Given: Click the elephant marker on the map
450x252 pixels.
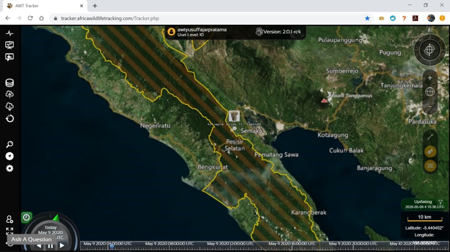Looking at the screenshot, I should tap(234, 116).
